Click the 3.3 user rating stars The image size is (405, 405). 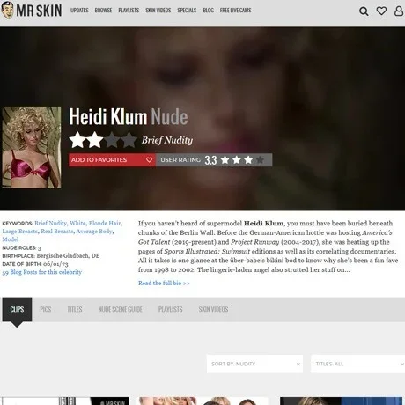pyautogui.click(x=242, y=160)
